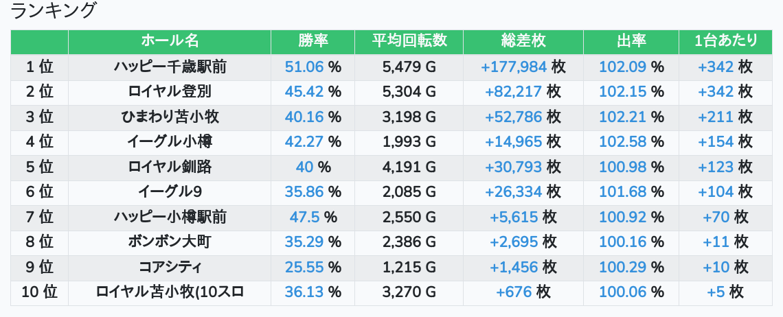Select the 102.58 payout rate value
Viewport: 783px width, 317px height.
(622, 142)
